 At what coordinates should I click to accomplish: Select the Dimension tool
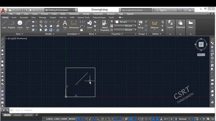[x=74, y=25]
